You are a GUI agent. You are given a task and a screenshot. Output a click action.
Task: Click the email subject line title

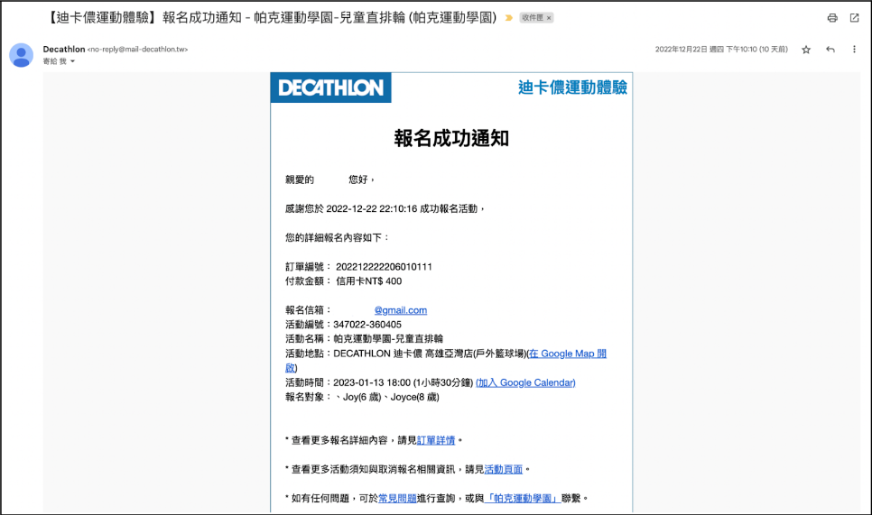pos(271,18)
